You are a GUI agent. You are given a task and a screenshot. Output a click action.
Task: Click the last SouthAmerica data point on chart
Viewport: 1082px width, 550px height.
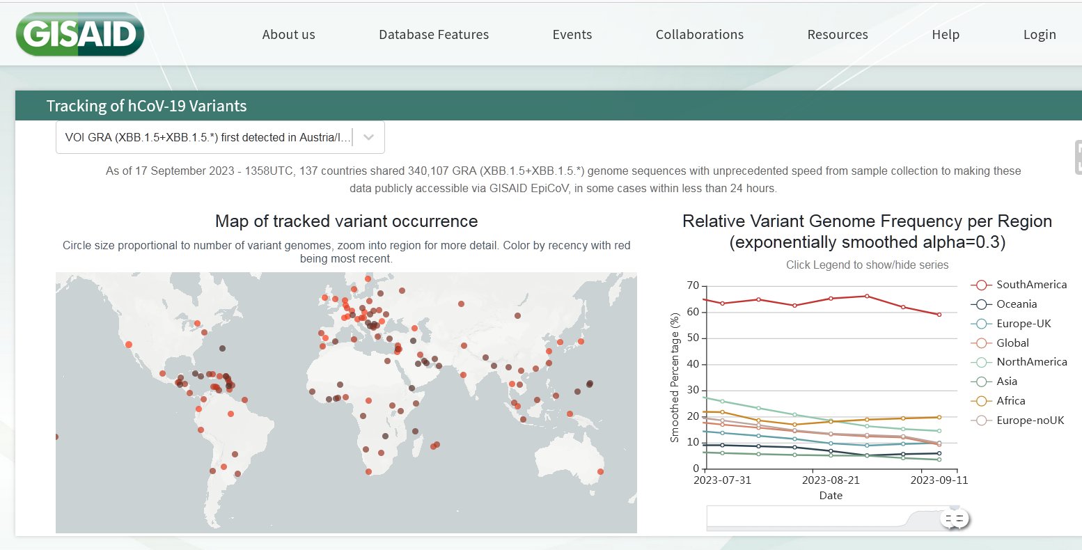[x=939, y=315]
